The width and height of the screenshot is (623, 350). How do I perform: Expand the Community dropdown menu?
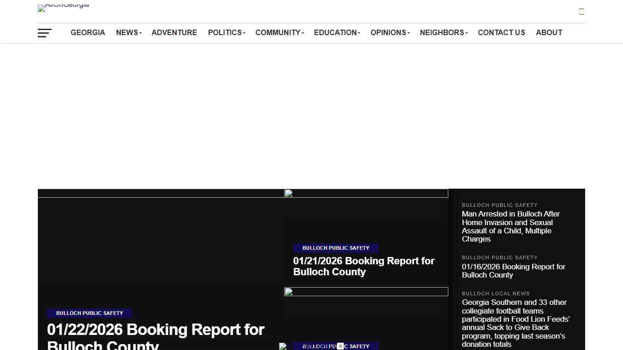coord(279,33)
